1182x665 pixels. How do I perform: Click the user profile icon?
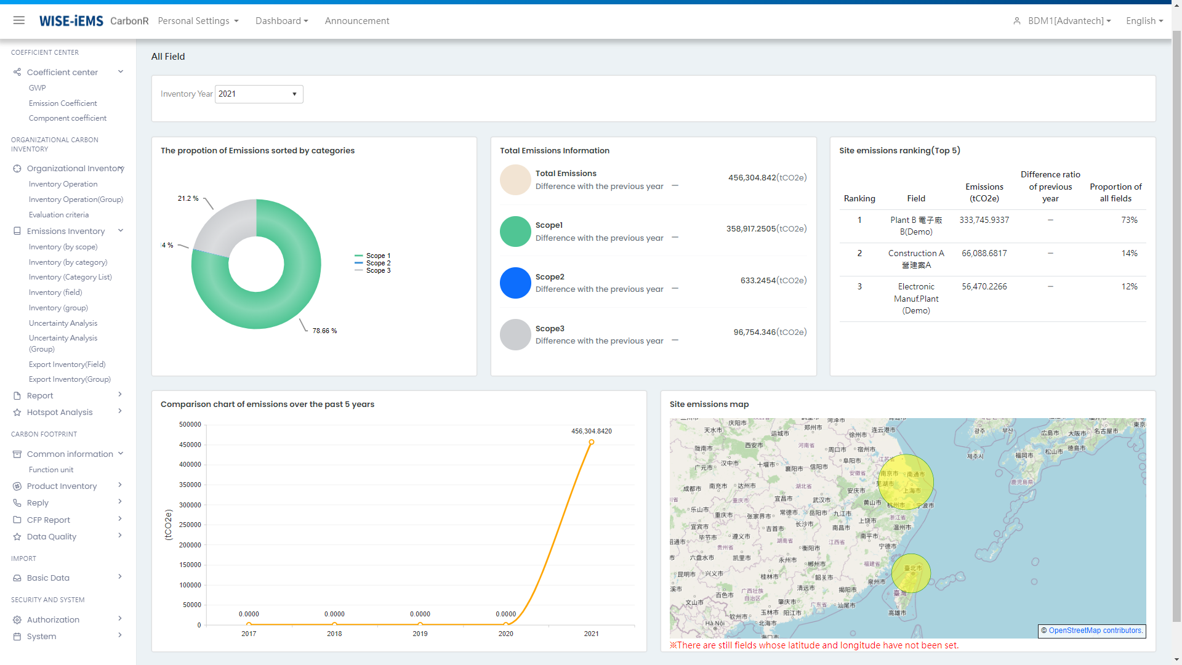click(x=1017, y=21)
